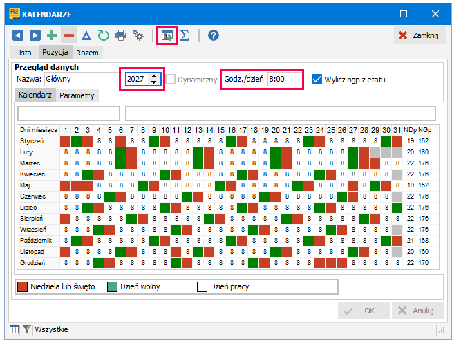Viewport: 461px width, 348px height.
Task: Click Styczeń day 2 green free-day cell
Action: (x=77, y=141)
